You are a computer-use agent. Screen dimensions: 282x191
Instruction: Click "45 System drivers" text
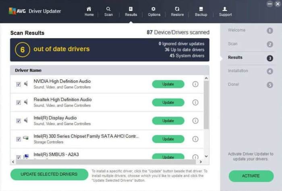pos(187,55)
